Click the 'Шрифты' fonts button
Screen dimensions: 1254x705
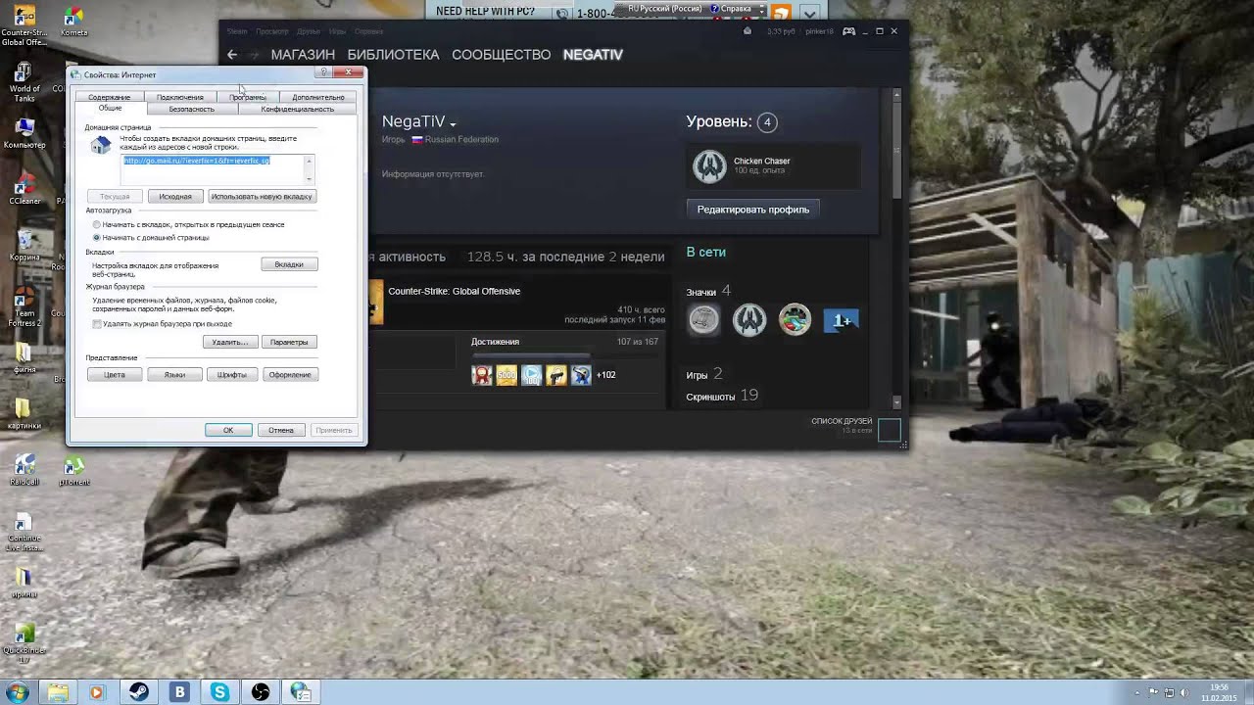232,375
